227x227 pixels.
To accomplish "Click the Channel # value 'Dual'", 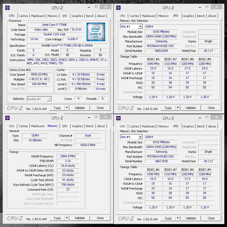I will point(88,135).
